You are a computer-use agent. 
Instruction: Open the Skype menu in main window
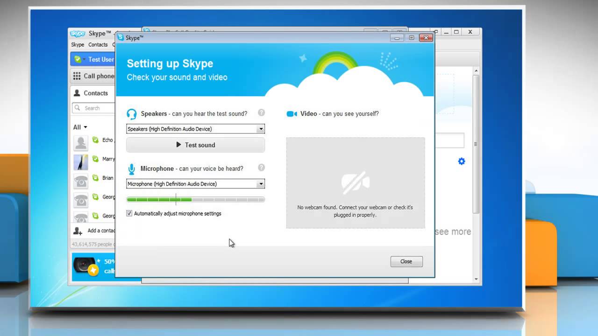[78, 45]
